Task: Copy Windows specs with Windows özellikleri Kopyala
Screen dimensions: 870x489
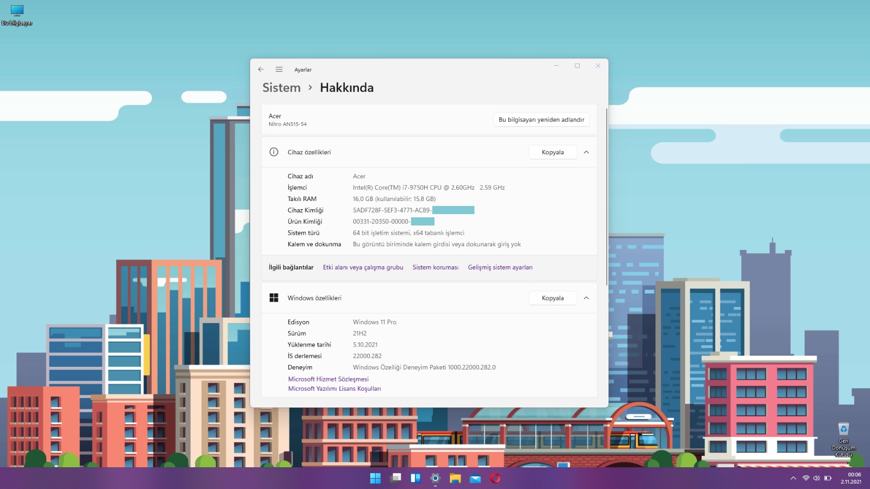Action: point(552,298)
